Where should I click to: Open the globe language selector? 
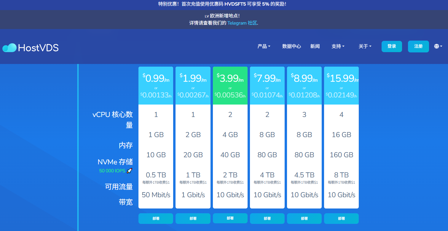click(x=438, y=46)
